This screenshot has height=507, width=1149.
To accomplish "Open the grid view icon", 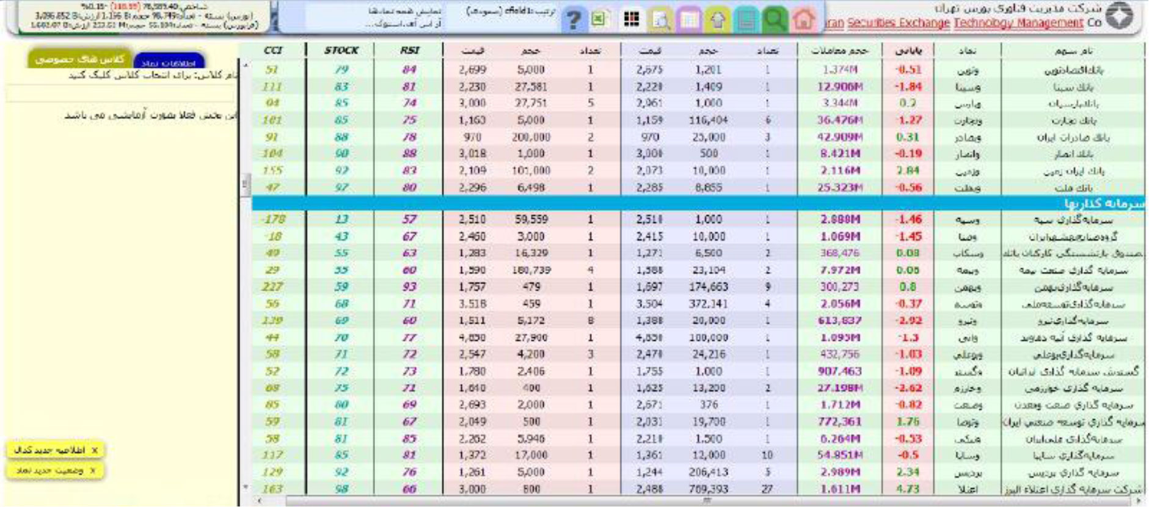I will coord(632,20).
